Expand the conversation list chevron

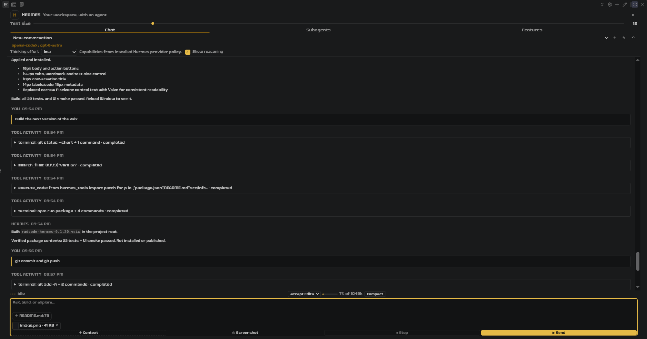[x=606, y=38]
